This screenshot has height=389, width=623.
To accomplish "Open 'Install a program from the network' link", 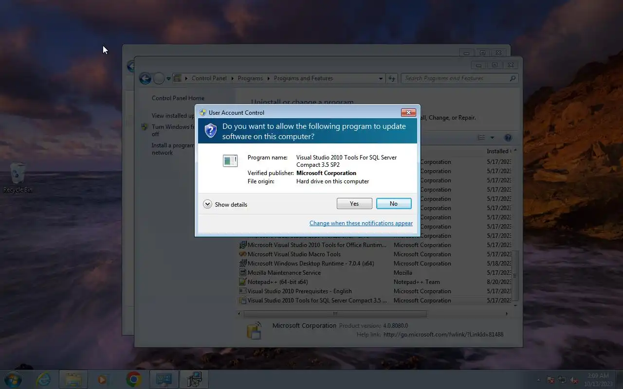I will click(x=173, y=149).
